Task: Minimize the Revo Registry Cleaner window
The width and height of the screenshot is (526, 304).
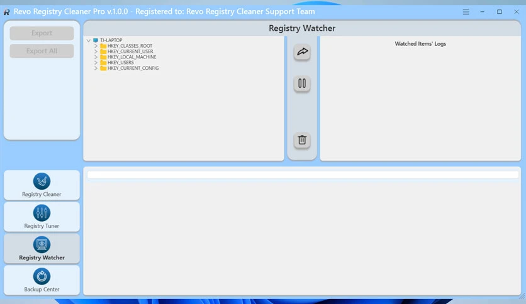Action: click(482, 12)
